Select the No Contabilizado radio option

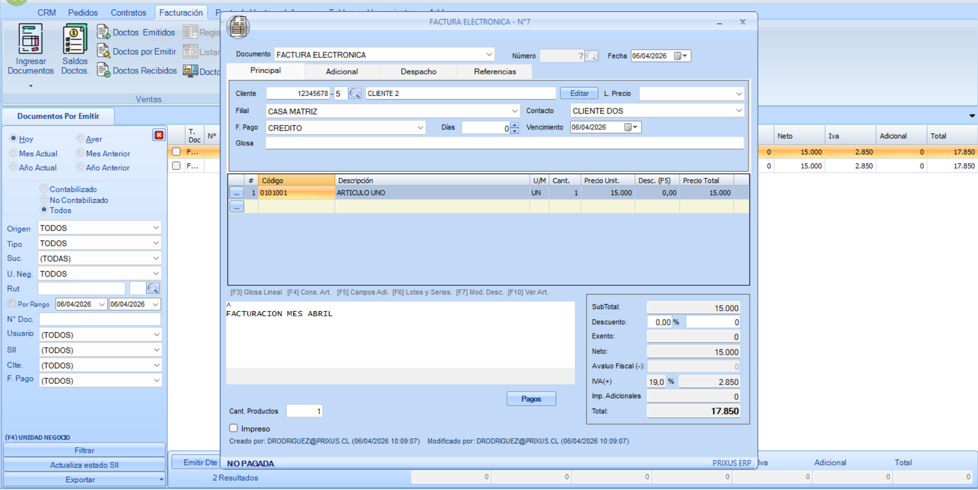(x=44, y=200)
